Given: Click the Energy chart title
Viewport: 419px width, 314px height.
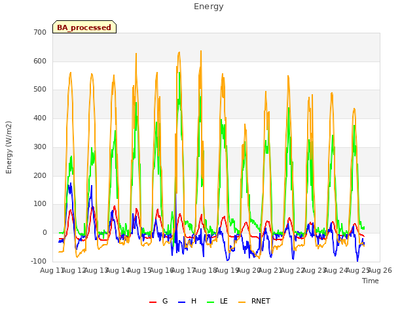Looking at the screenshot, I should 209,7.
